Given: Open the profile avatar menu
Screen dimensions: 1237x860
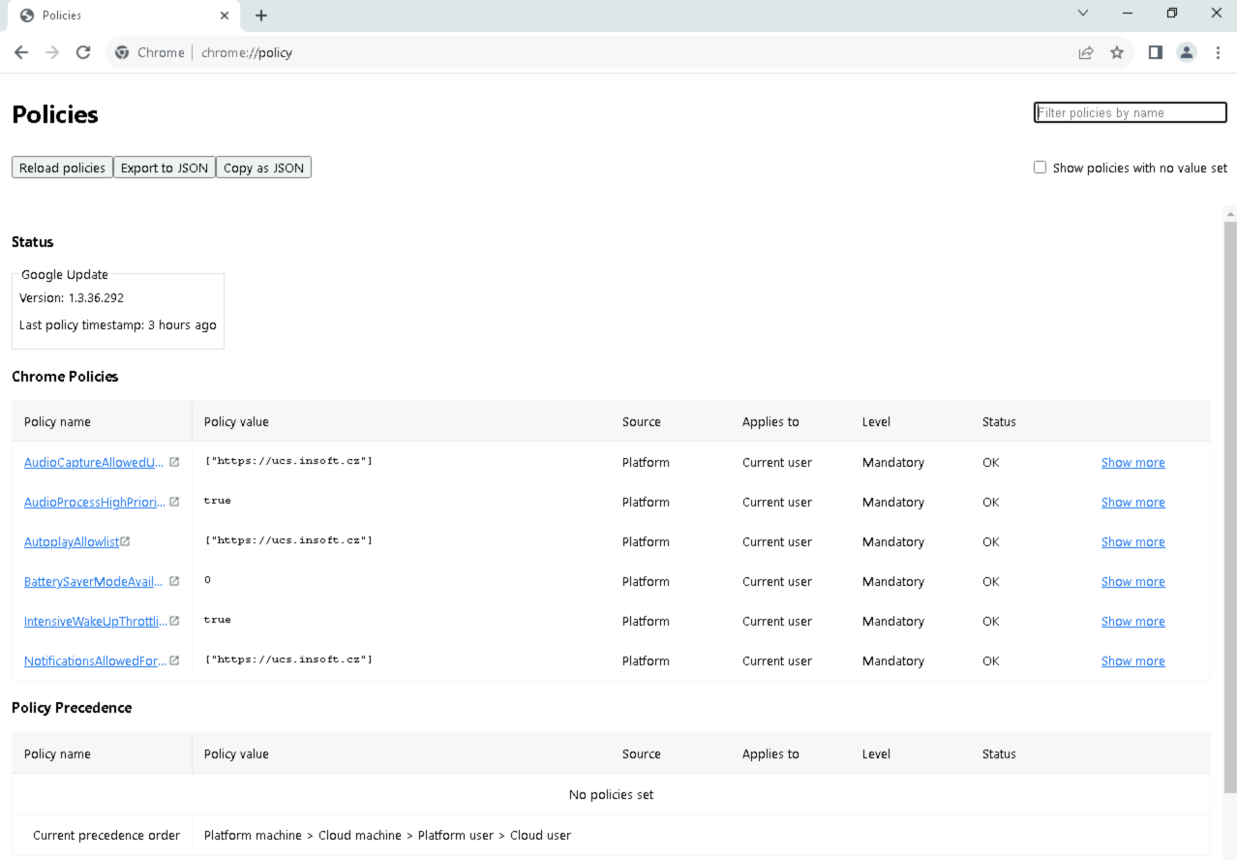Looking at the screenshot, I should point(1187,52).
